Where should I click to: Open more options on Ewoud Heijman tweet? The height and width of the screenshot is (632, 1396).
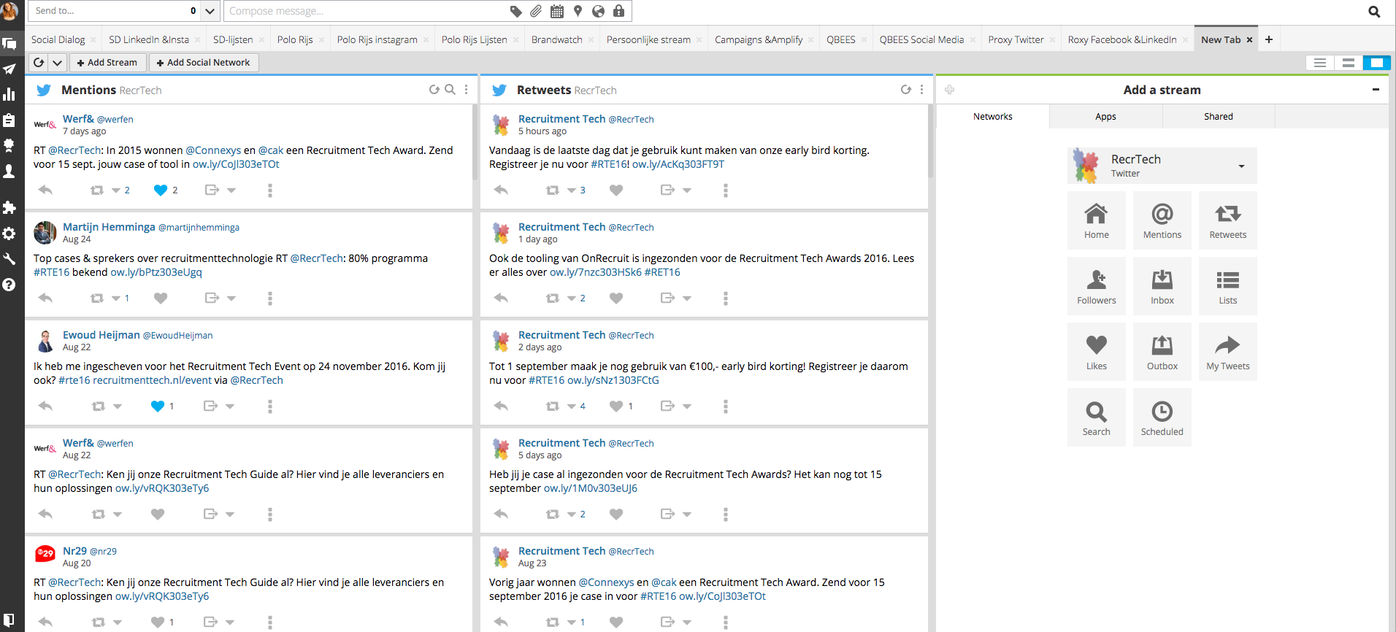click(x=270, y=406)
